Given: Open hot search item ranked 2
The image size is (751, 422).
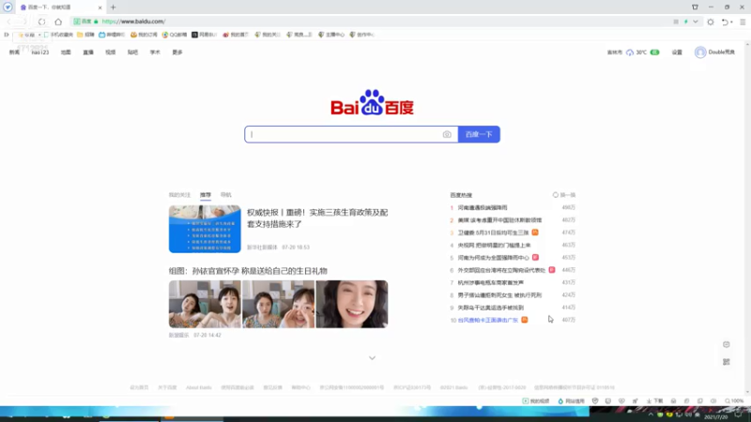Looking at the screenshot, I should [499, 220].
